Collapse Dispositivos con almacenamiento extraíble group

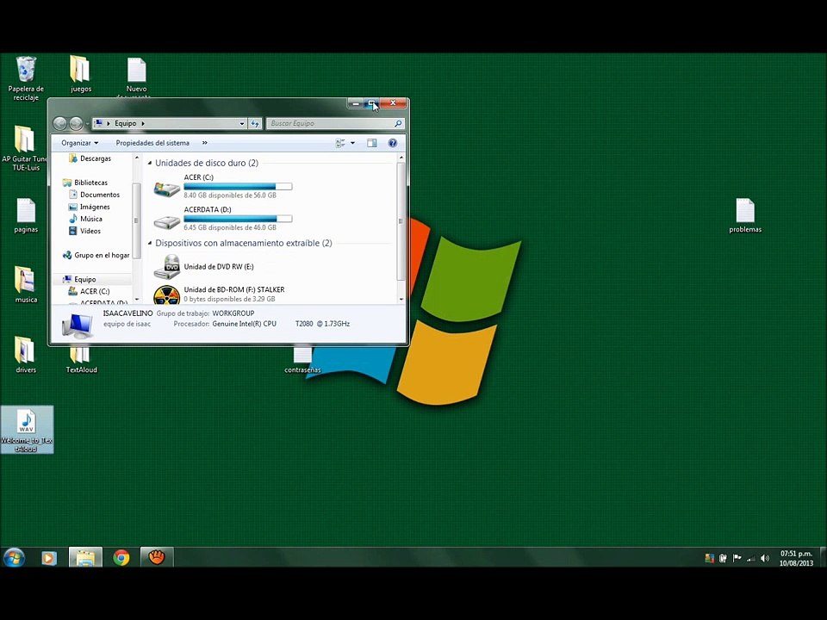(150, 244)
